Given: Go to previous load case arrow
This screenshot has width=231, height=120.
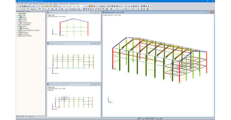Looking at the screenshot, I should click(x=85, y=6).
